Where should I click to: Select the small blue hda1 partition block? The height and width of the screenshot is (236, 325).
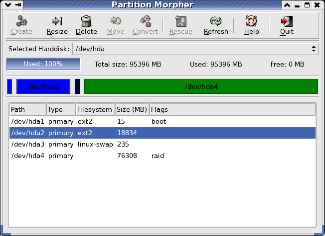click(9, 86)
